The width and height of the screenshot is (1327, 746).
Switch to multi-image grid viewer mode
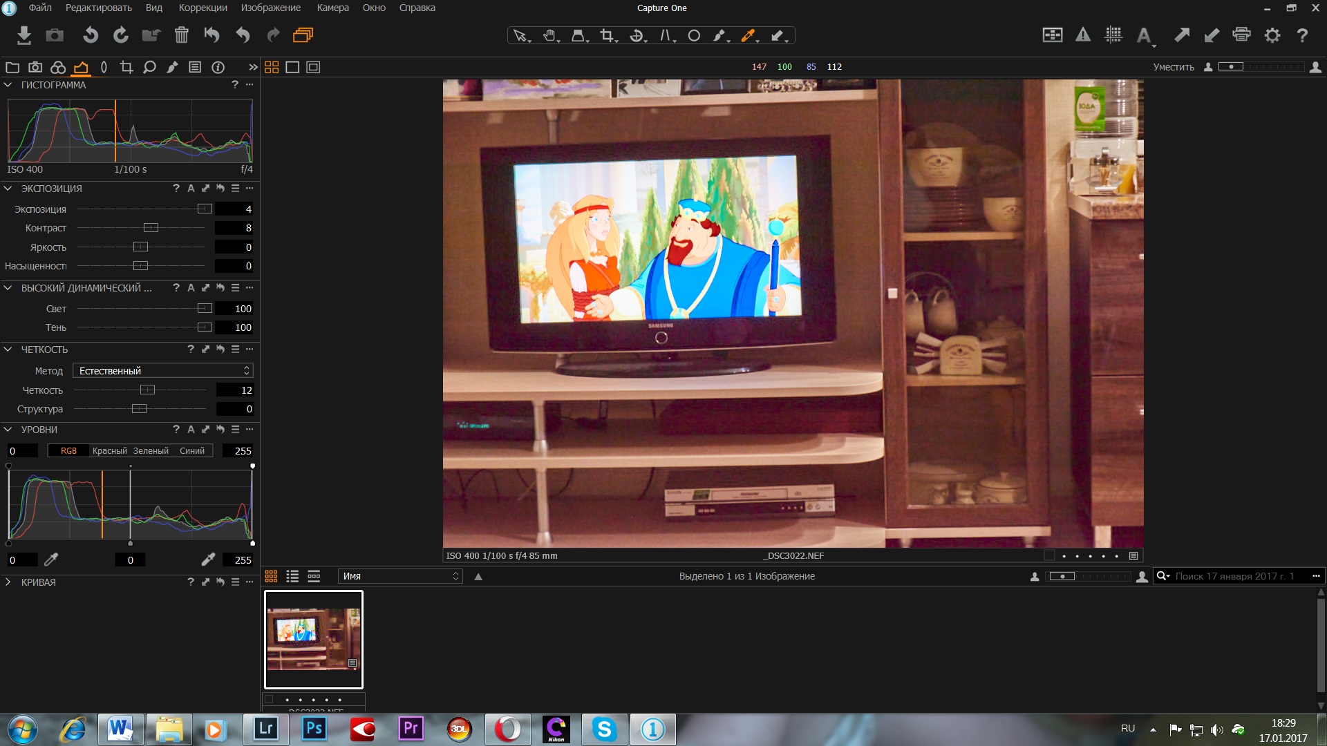(x=272, y=67)
